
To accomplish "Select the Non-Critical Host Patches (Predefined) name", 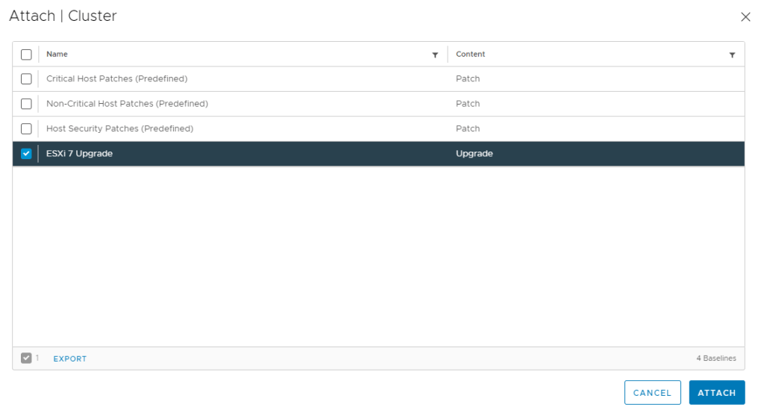I will (x=127, y=104).
